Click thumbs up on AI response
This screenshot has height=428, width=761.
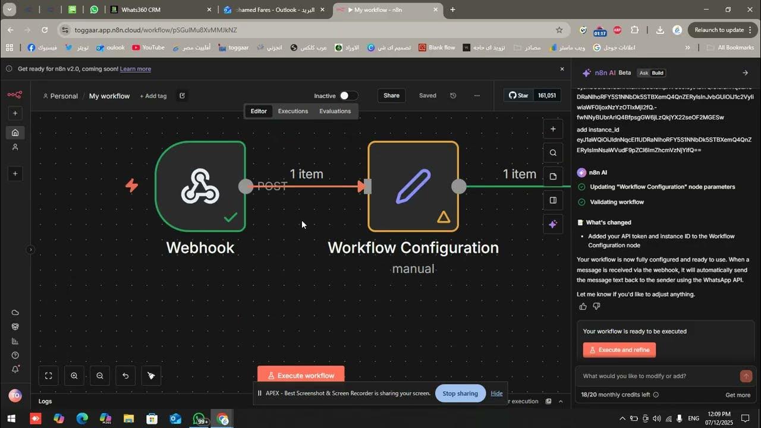tap(583, 307)
